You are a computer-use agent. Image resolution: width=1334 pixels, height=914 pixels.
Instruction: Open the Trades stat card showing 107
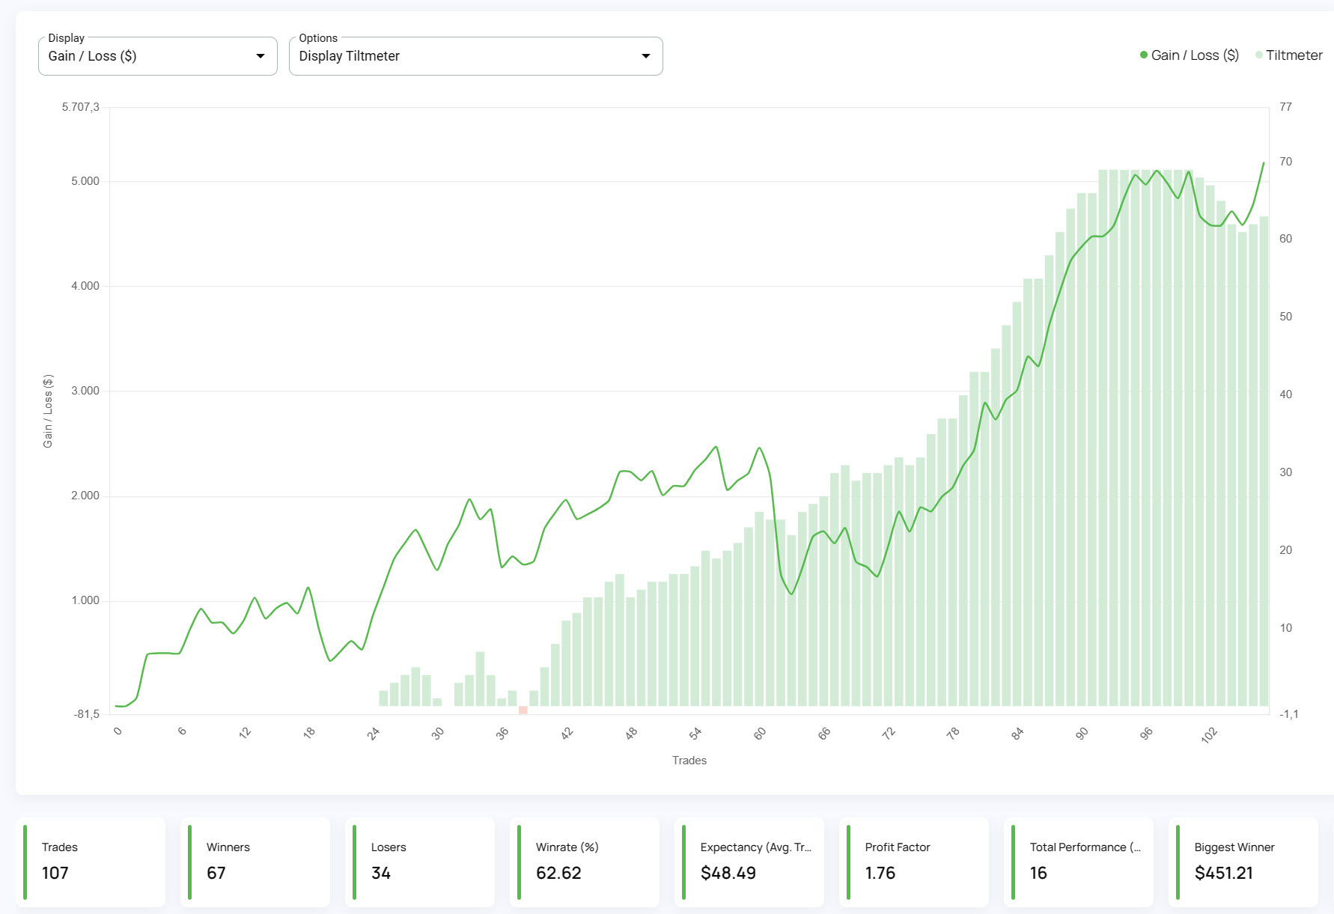90,862
